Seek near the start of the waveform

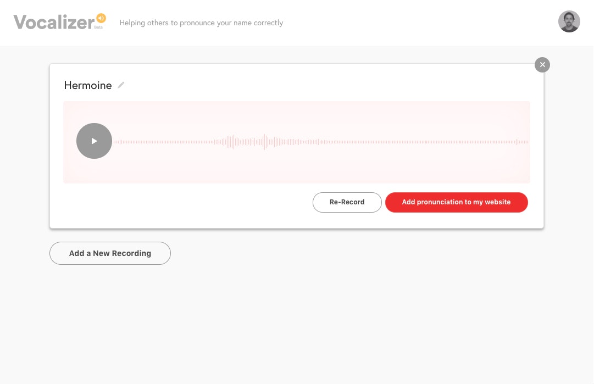(x=132, y=142)
